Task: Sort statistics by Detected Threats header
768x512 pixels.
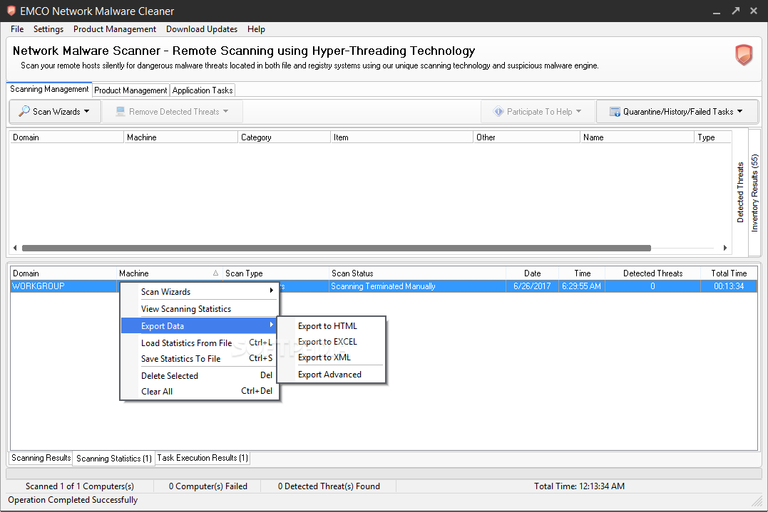Action: pyautogui.click(x=653, y=273)
